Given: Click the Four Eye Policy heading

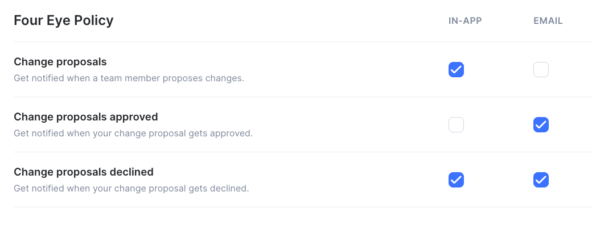Looking at the screenshot, I should tap(63, 20).
